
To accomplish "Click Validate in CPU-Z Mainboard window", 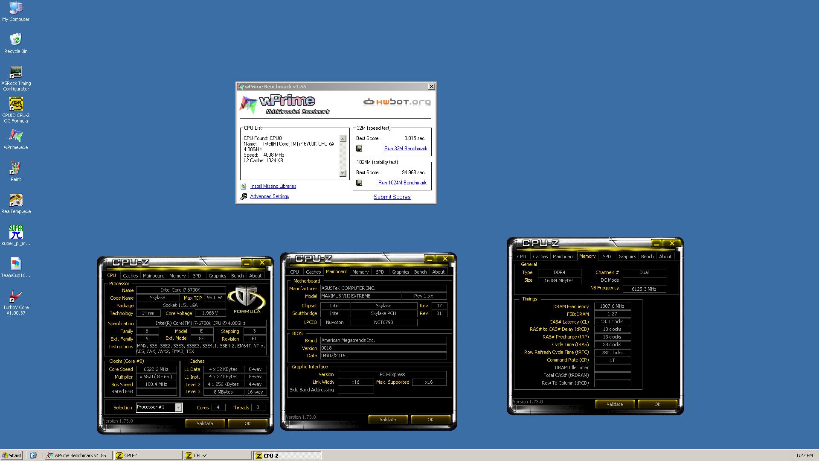I will point(388,420).
